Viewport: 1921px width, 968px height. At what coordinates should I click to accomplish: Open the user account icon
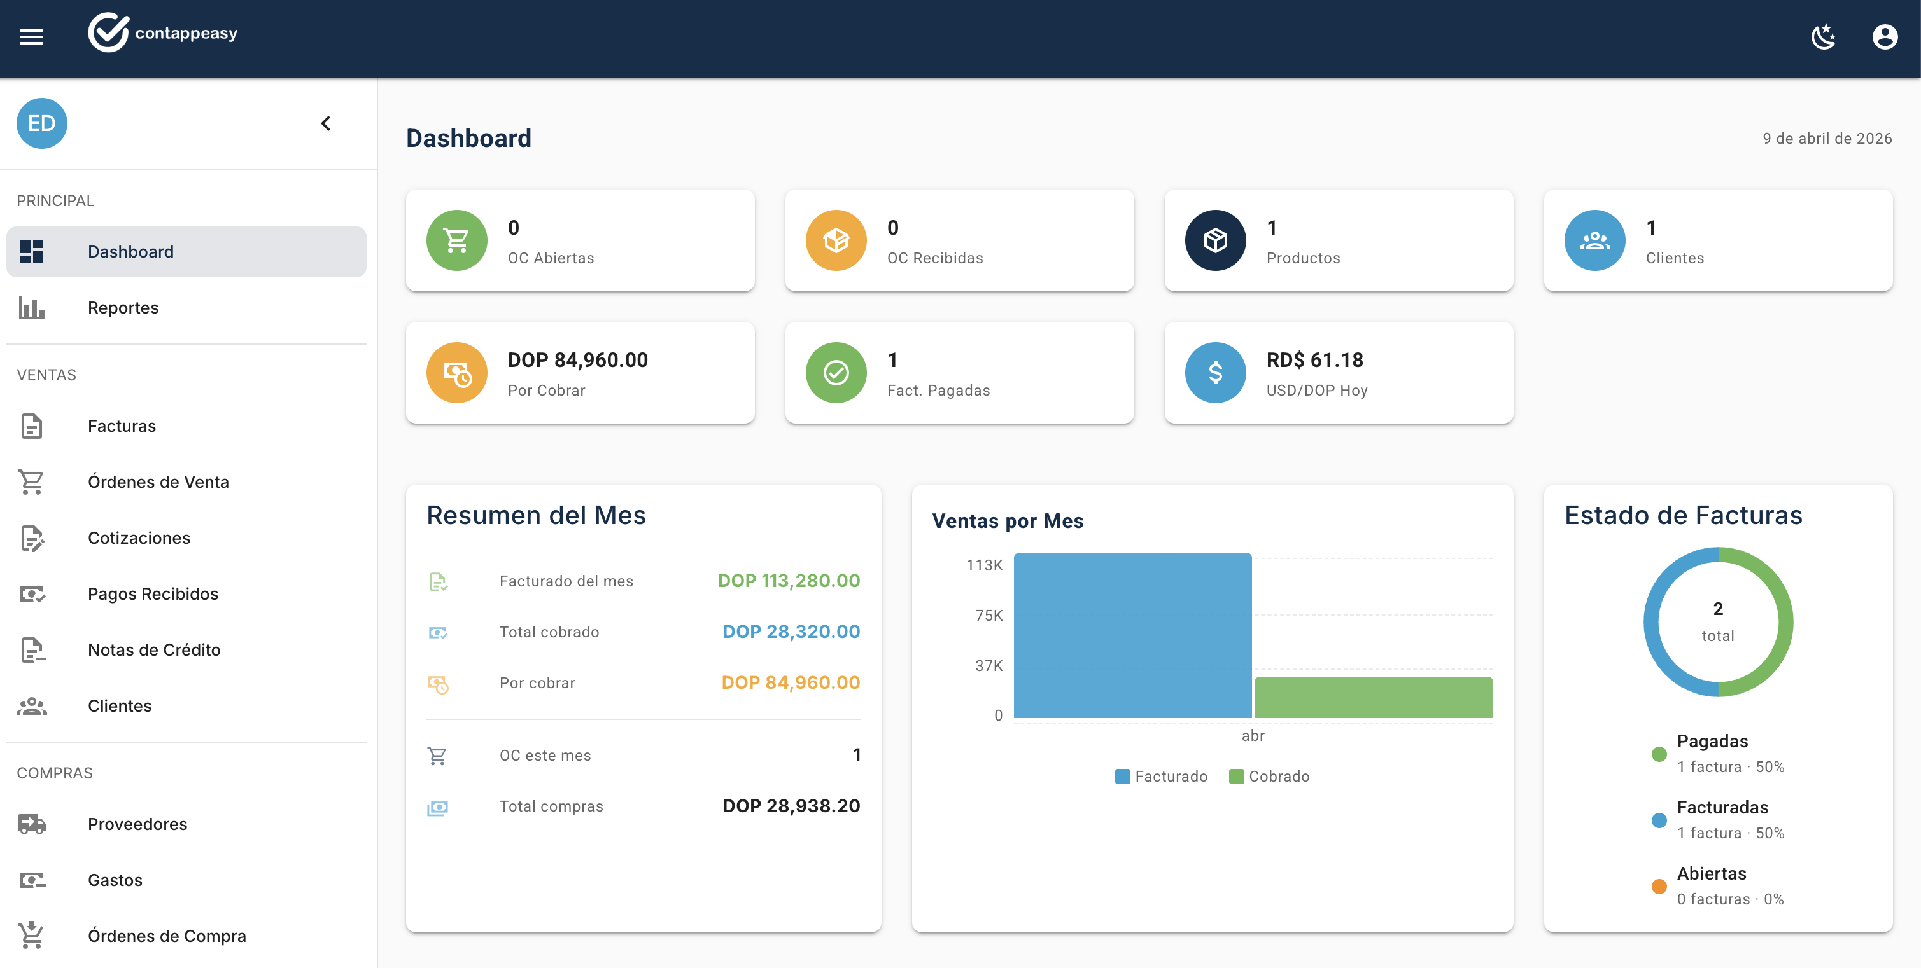pyautogui.click(x=1885, y=36)
